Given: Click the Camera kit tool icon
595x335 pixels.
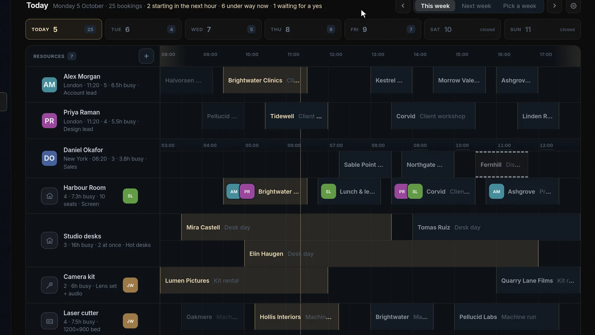Looking at the screenshot, I should 49,285.
